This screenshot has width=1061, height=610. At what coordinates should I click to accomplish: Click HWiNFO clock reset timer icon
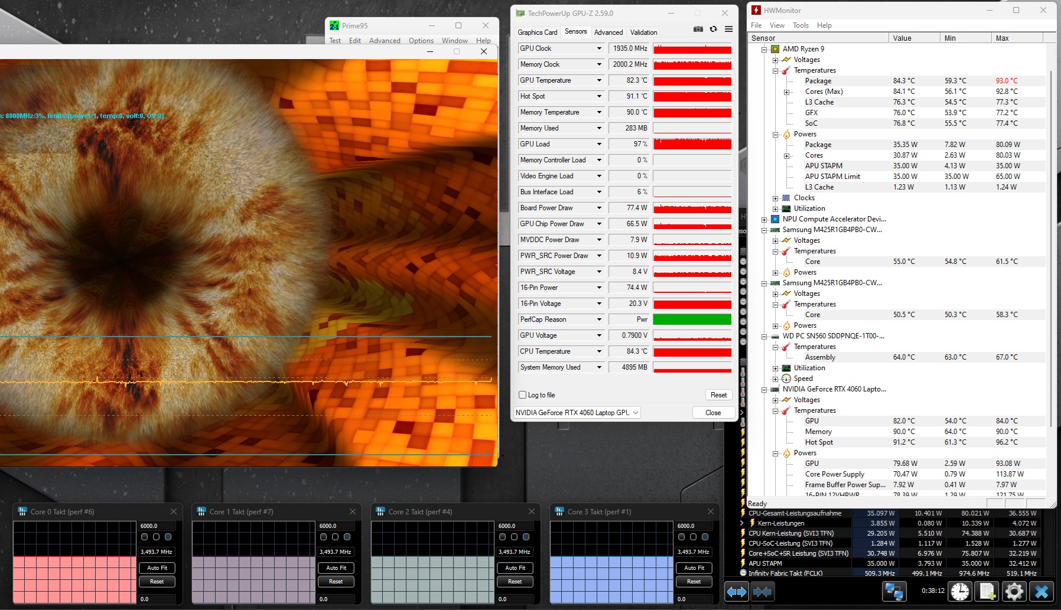[959, 591]
